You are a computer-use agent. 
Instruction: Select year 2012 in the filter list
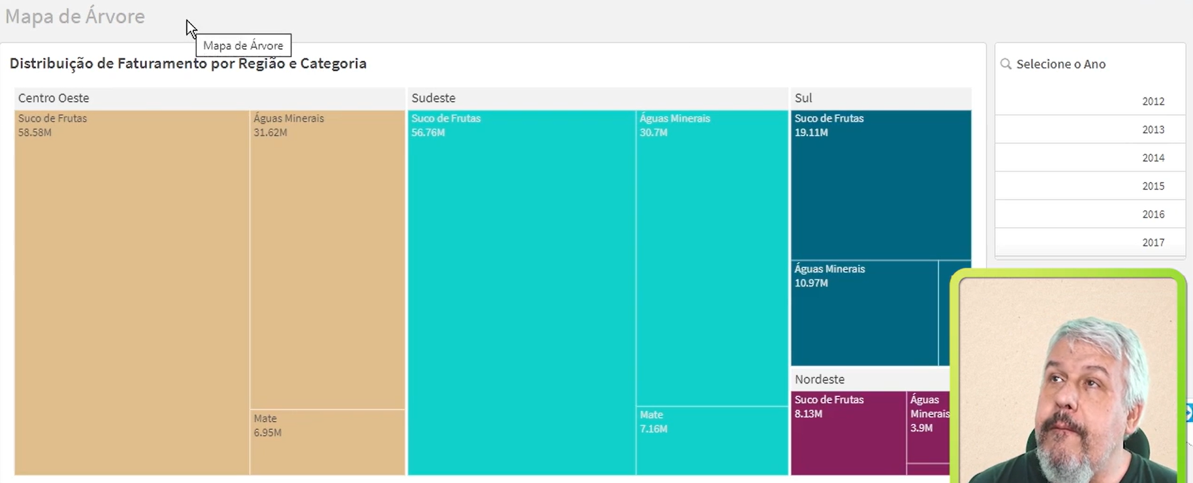coord(1090,101)
